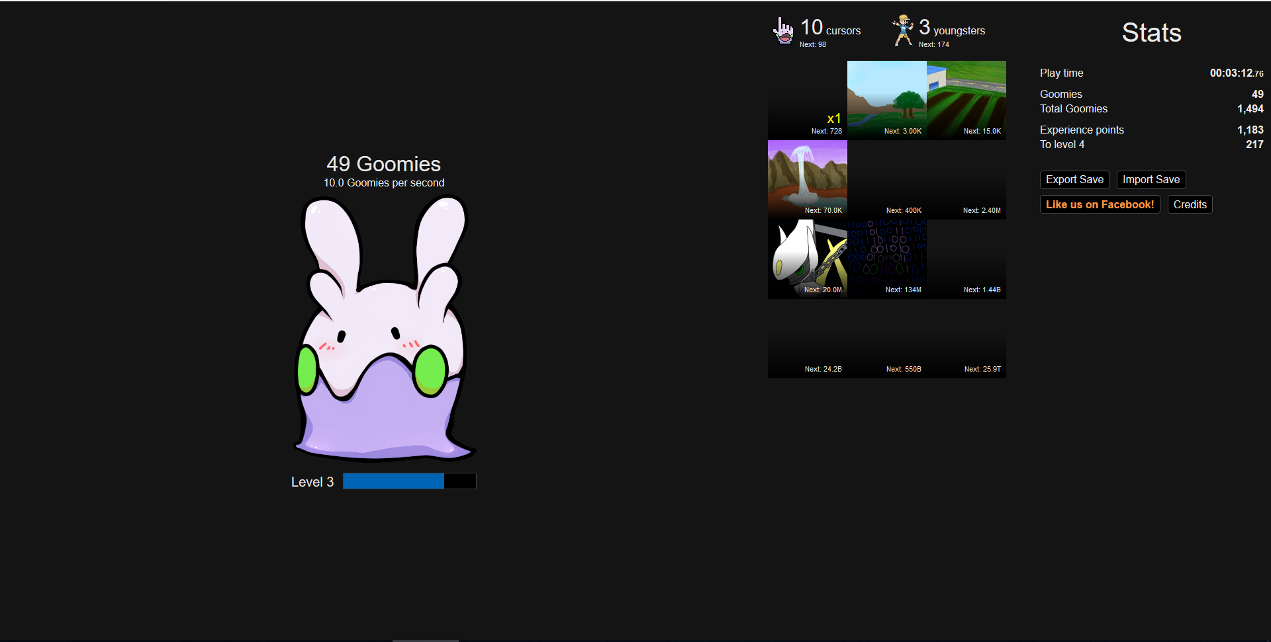
Task: Buy a cursor via the hand icon
Action: [784, 30]
